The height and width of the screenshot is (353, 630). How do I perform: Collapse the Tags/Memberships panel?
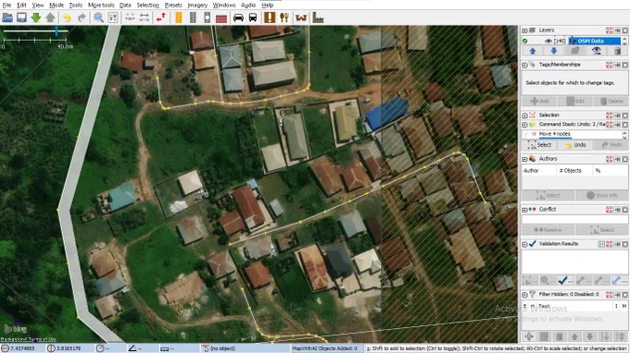524,65
